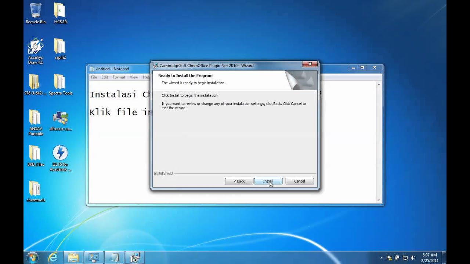This screenshot has width=470, height=264.
Task: Click the Install button in wizard
Action: [x=268, y=181]
